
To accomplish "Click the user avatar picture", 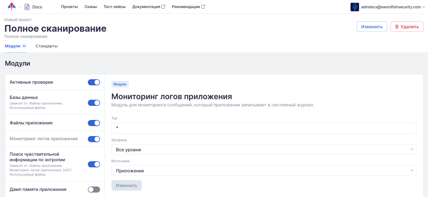I will [x=355, y=7].
